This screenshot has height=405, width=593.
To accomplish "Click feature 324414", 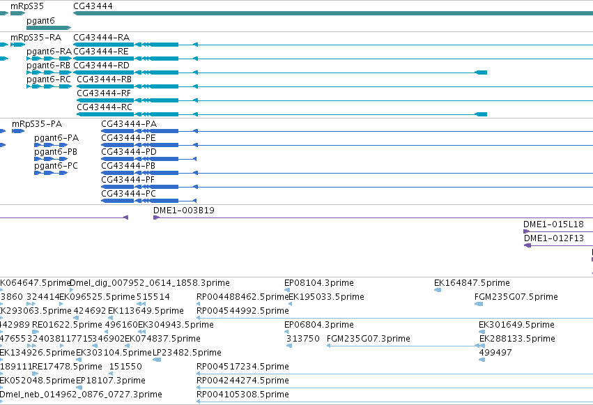I will [43, 297].
